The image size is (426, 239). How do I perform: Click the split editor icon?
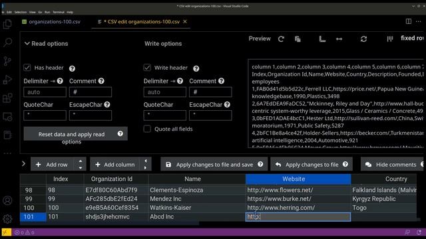click(x=408, y=21)
